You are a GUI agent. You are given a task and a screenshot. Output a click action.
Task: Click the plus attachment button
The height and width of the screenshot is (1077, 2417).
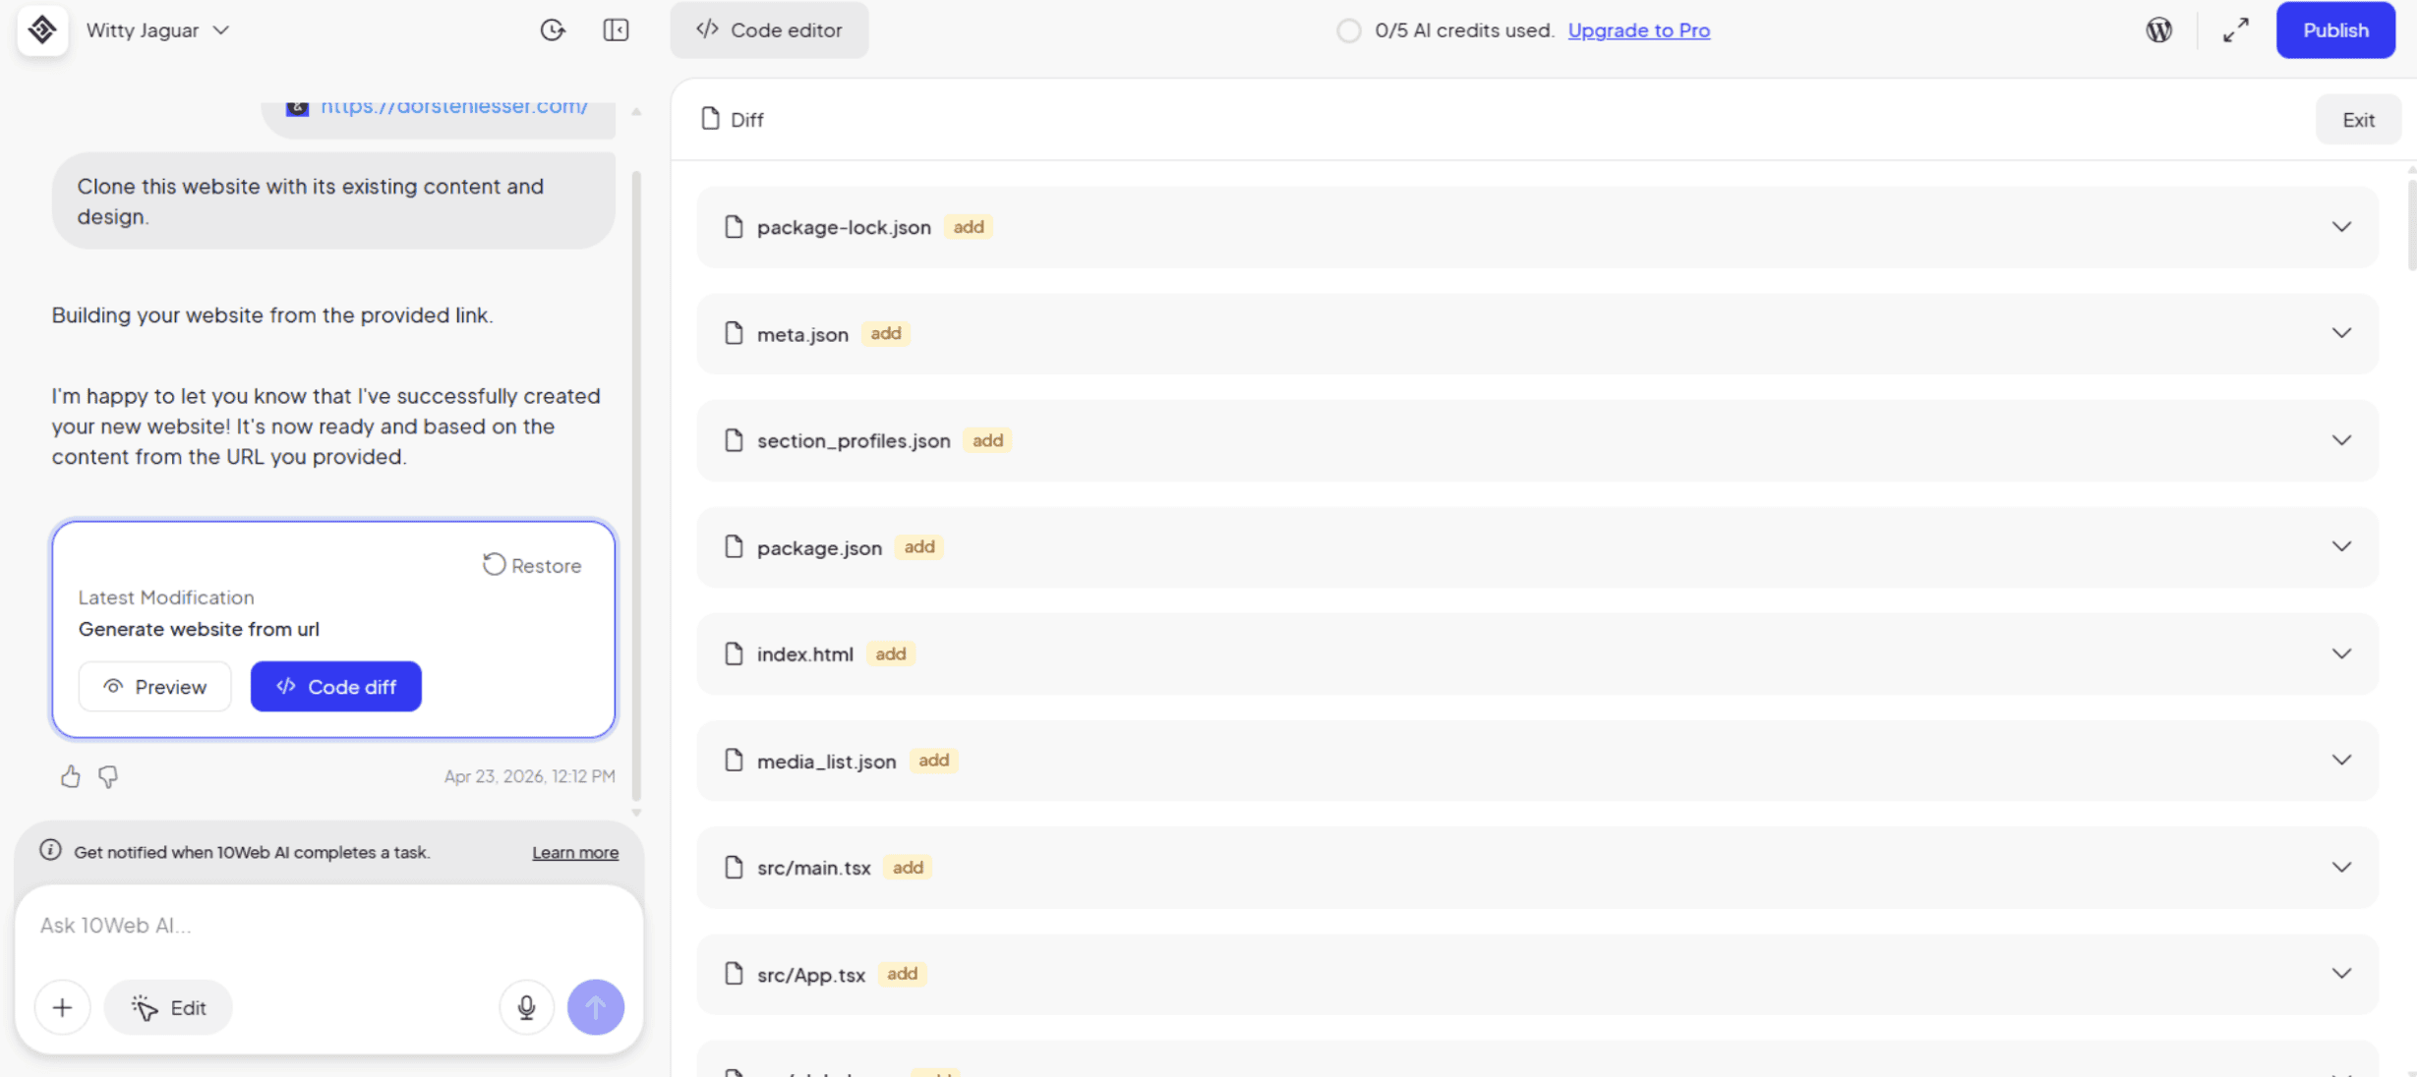pyautogui.click(x=62, y=1007)
